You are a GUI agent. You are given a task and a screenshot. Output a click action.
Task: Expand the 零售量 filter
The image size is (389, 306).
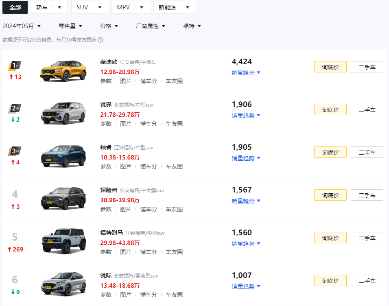pyautogui.click(x=70, y=26)
